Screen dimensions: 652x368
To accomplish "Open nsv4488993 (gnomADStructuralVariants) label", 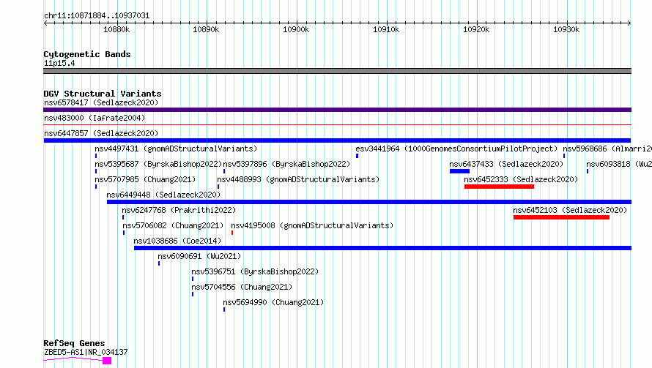I will point(298,179).
